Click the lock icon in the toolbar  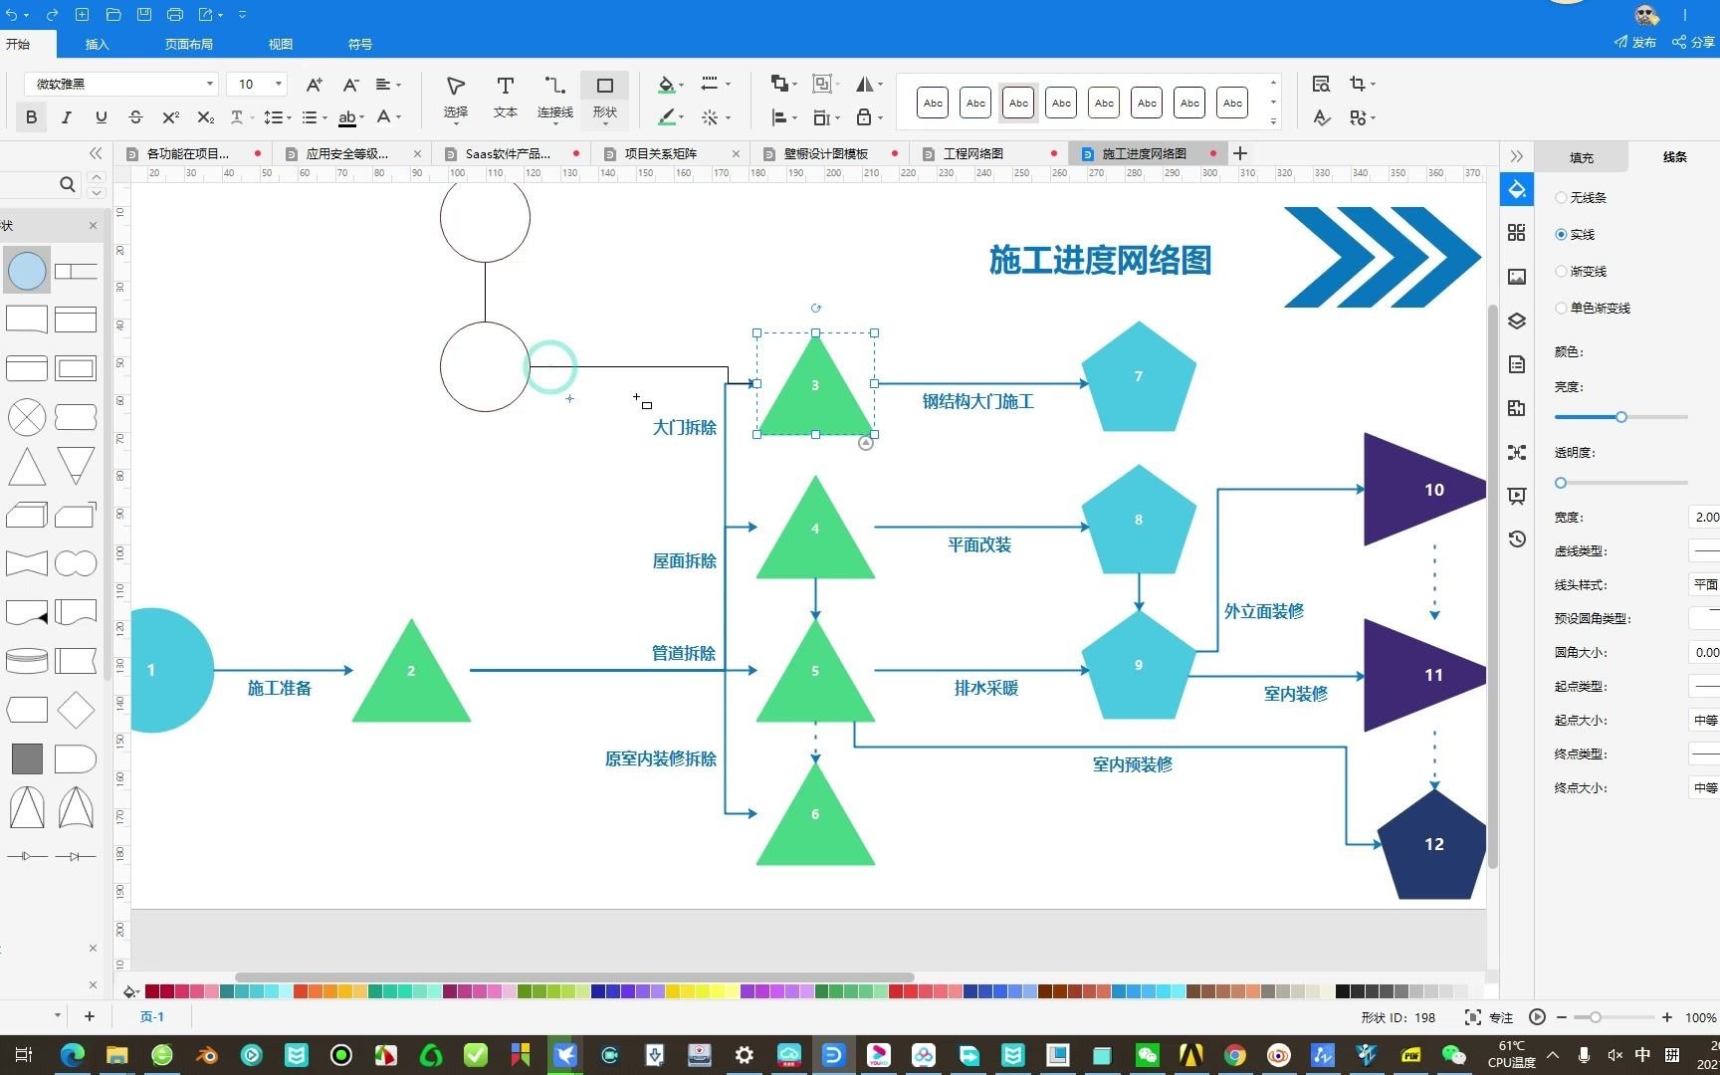(x=862, y=117)
